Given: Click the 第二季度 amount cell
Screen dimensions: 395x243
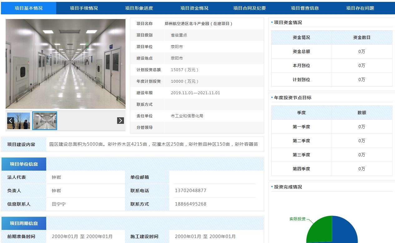Looking at the screenshot, I should click(x=362, y=141).
